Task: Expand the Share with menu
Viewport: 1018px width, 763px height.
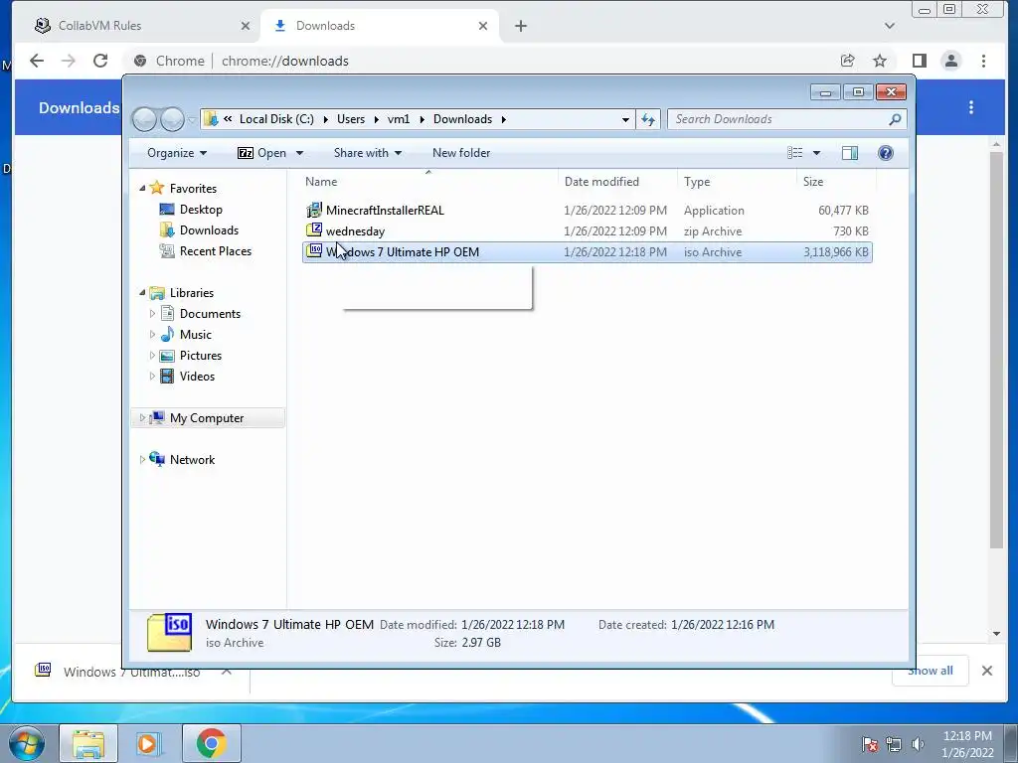Action: (368, 153)
